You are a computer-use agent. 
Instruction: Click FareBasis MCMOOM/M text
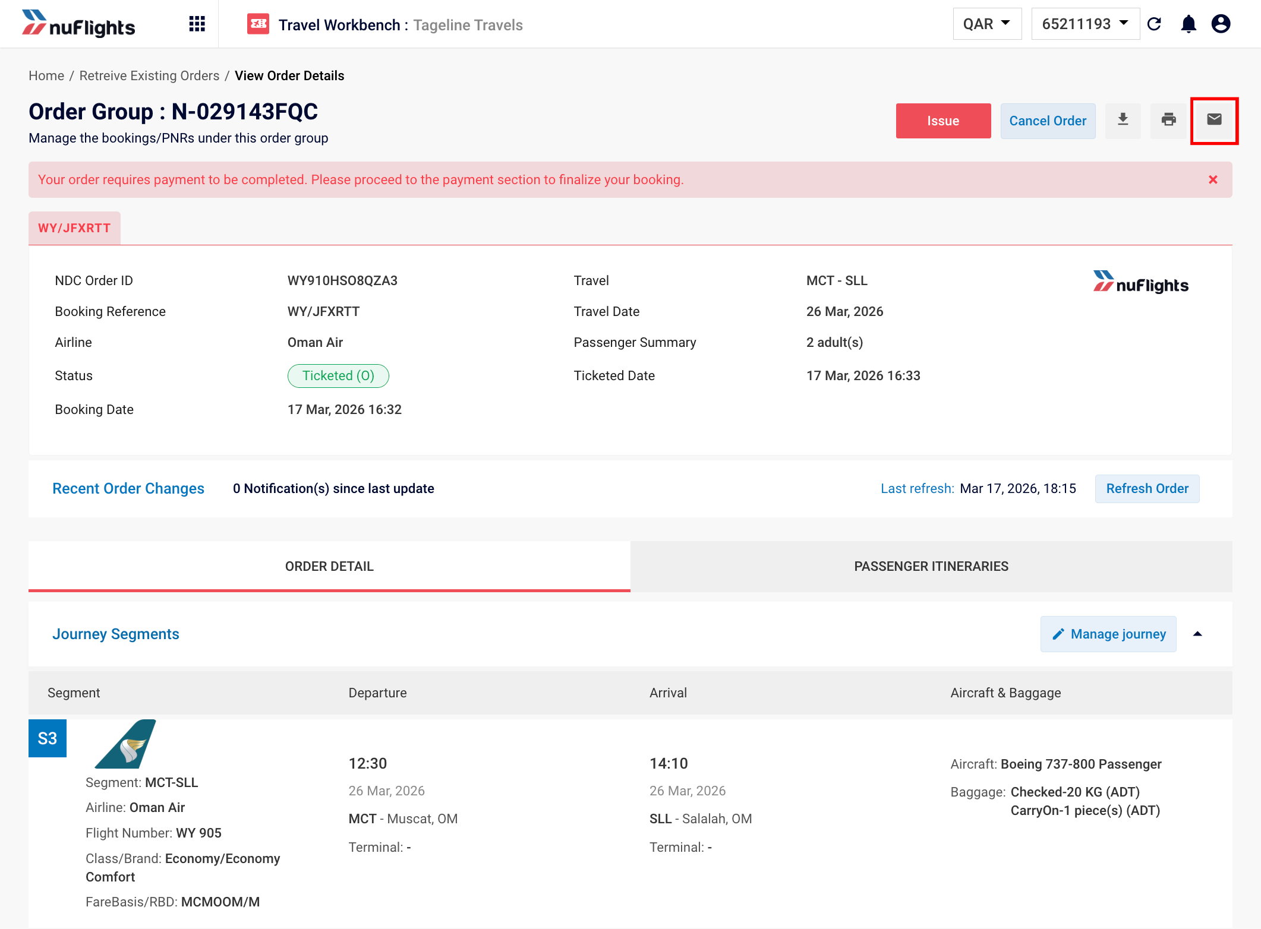(220, 902)
